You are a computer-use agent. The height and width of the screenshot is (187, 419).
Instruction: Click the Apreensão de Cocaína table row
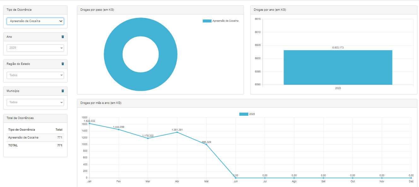coord(35,138)
